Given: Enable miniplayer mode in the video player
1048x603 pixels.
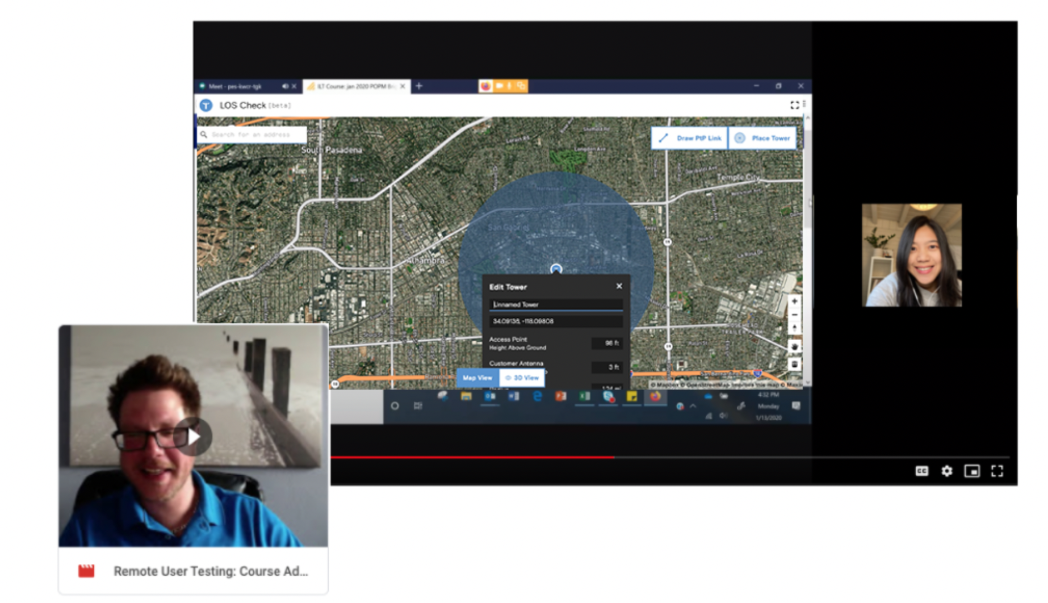Looking at the screenshot, I should pos(972,471).
